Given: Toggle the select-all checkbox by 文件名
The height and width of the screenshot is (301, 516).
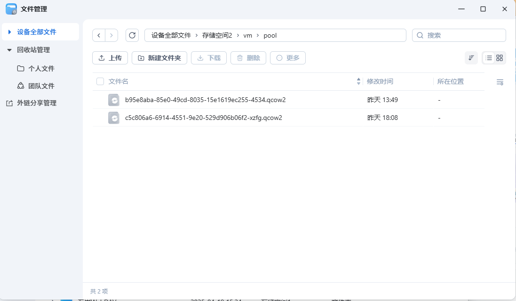Looking at the screenshot, I should (100, 81).
